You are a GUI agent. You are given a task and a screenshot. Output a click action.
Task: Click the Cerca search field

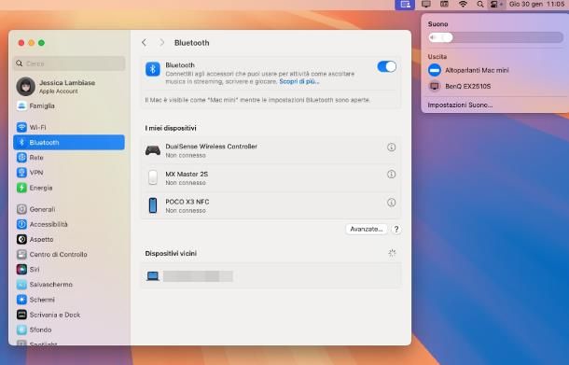(69, 63)
